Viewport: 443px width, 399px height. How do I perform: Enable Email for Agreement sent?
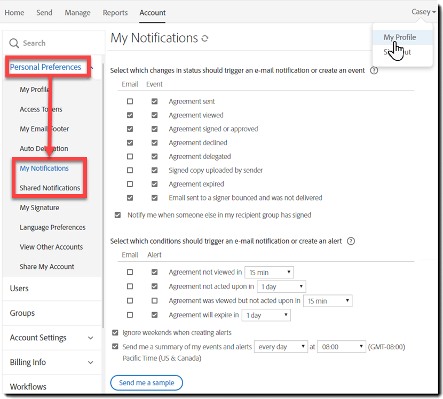[130, 101]
